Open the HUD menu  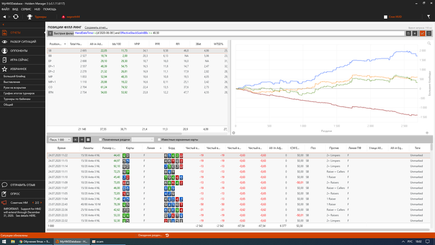click(x=37, y=9)
